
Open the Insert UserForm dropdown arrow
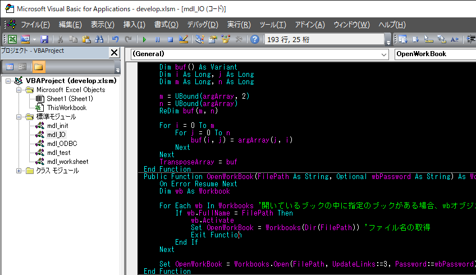click(x=34, y=39)
